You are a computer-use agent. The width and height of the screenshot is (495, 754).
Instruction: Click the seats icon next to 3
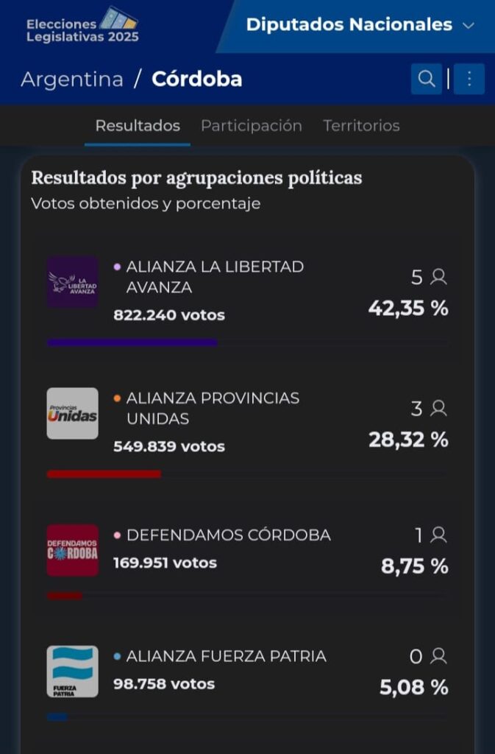pyautogui.click(x=439, y=408)
